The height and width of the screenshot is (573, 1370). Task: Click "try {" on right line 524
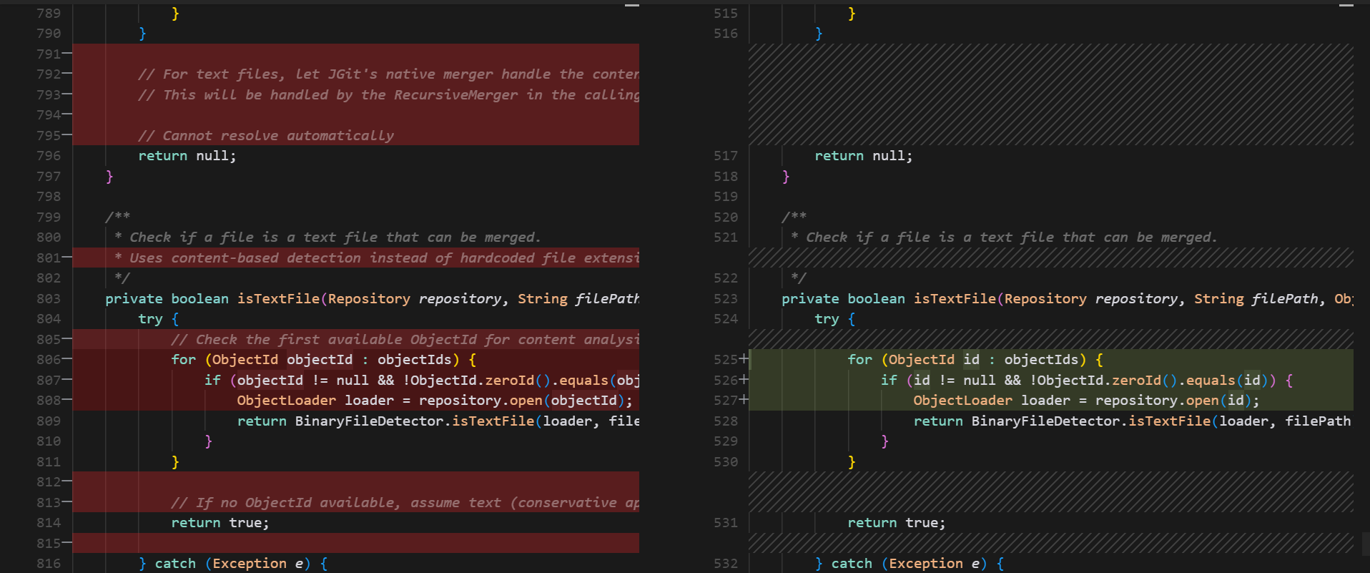pyautogui.click(x=835, y=318)
